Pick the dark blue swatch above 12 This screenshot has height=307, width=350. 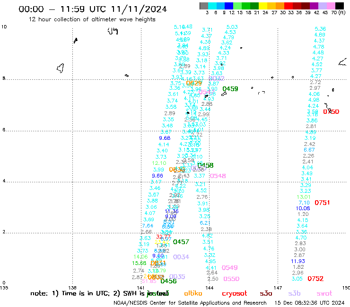[229, 6]
